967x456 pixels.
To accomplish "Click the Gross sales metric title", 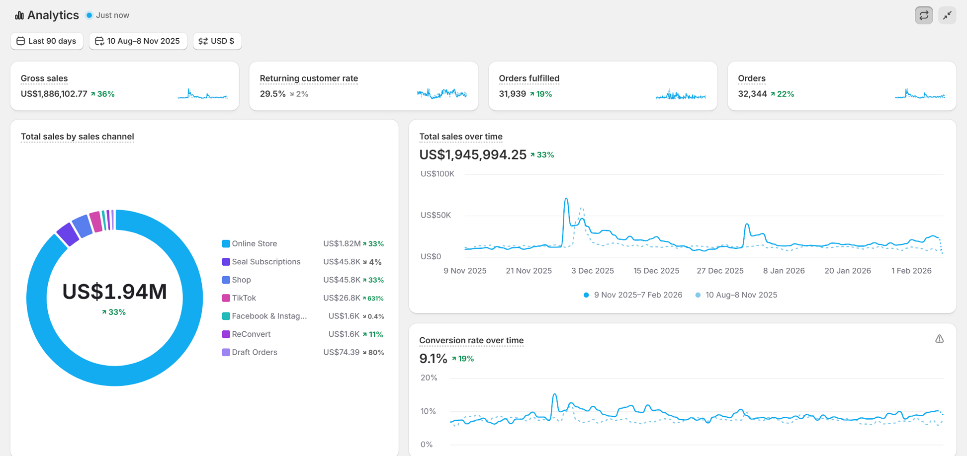I will pos(44,78).
